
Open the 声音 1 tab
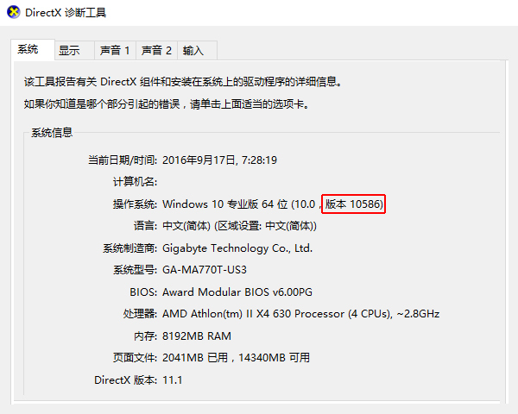pyautogui.click(x=115, y=51)
